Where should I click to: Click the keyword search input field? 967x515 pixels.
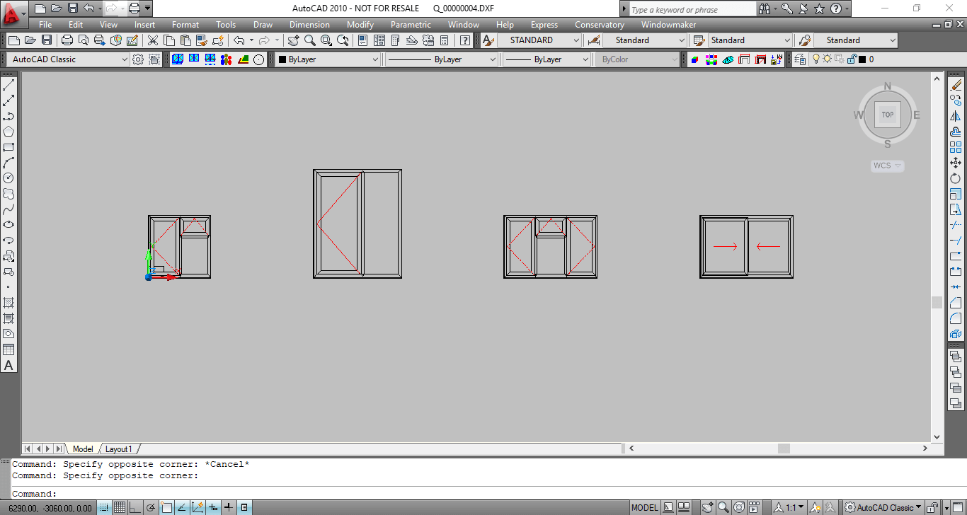[691, 9]
